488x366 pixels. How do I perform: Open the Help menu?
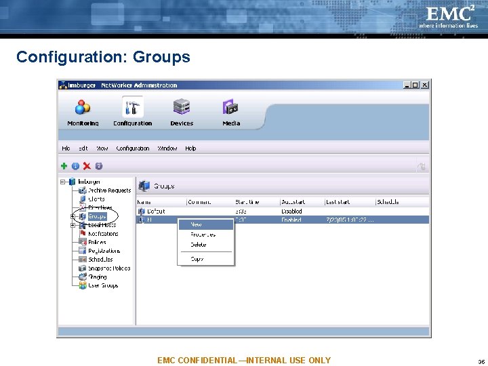pos(190,148)
